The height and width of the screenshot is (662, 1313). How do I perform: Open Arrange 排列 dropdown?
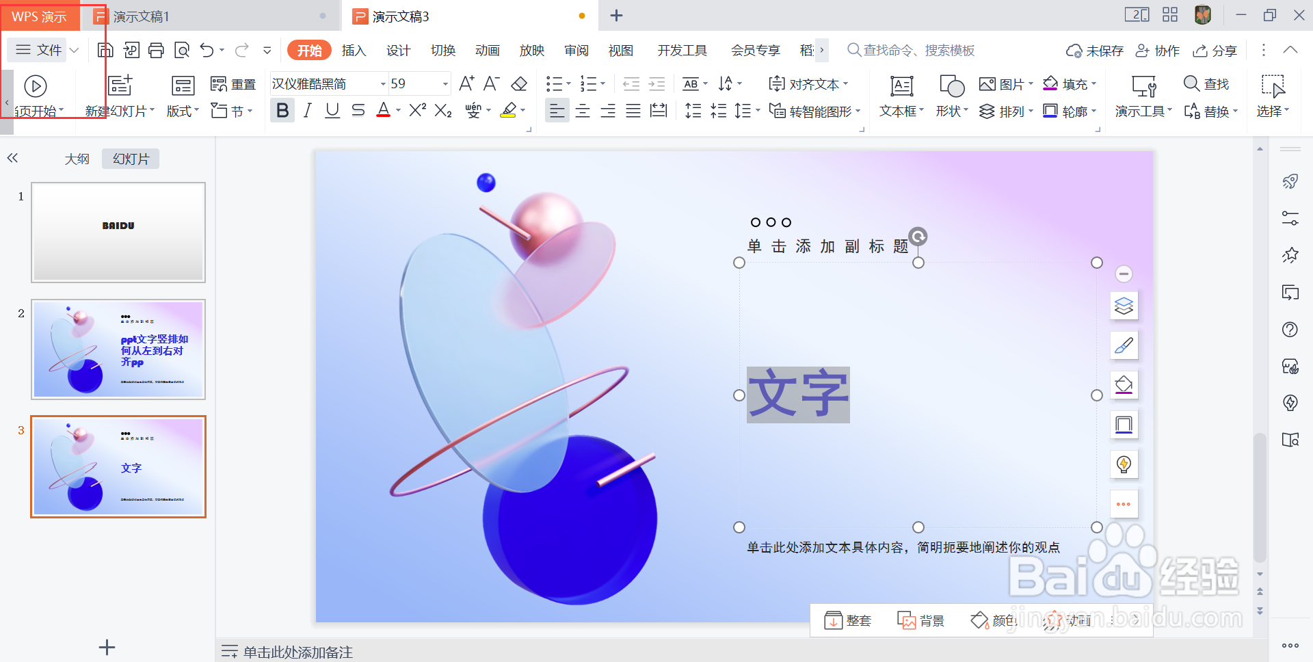pyautogui.click(x=1006, y=111)
